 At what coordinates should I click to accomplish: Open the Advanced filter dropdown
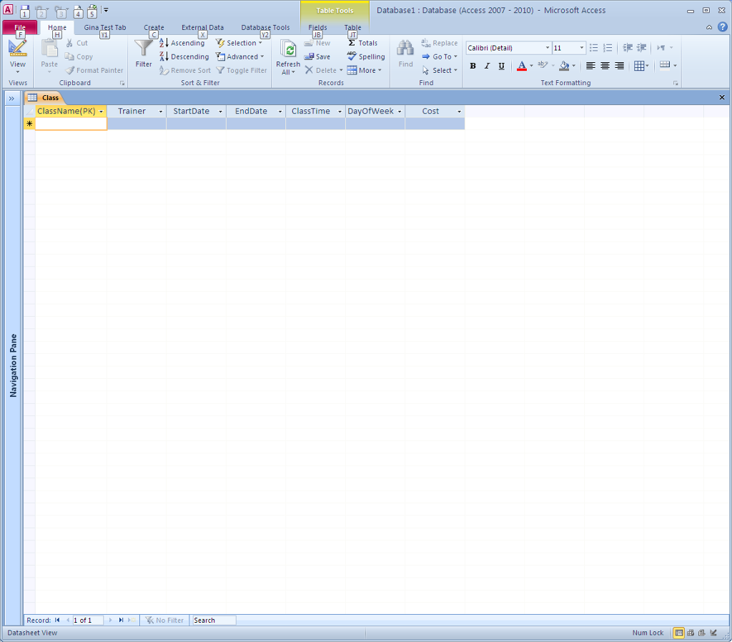click(240, 56)
